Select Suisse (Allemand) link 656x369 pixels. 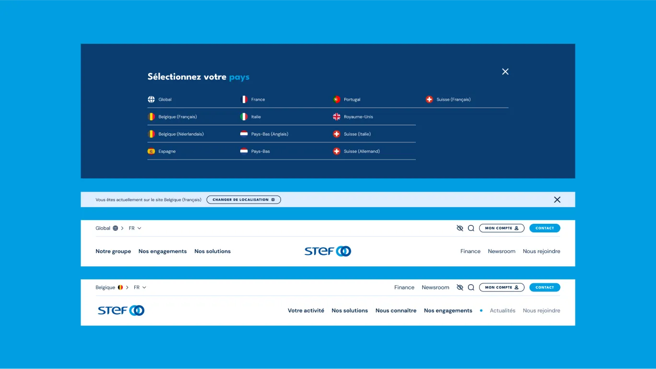tap(362, 151)
